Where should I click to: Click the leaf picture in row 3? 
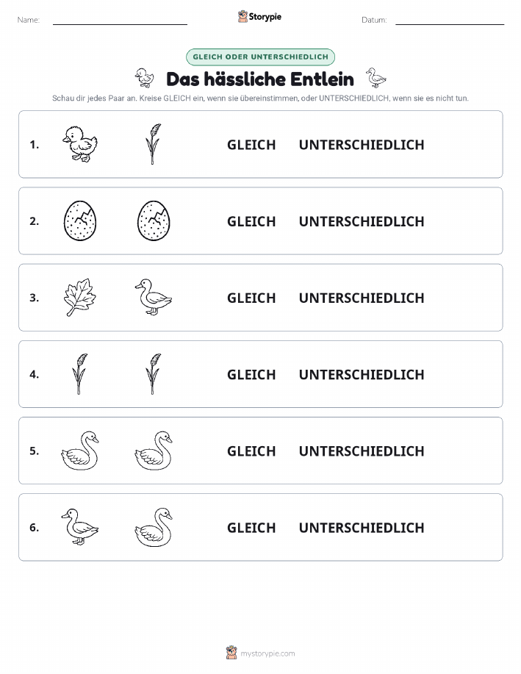click(x=80, y=298)
